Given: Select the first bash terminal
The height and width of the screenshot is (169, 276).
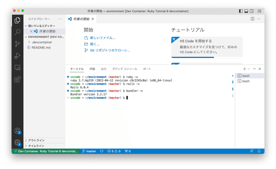Looking at the screenshot, I should pyautogui.click(x=249, y=76).
